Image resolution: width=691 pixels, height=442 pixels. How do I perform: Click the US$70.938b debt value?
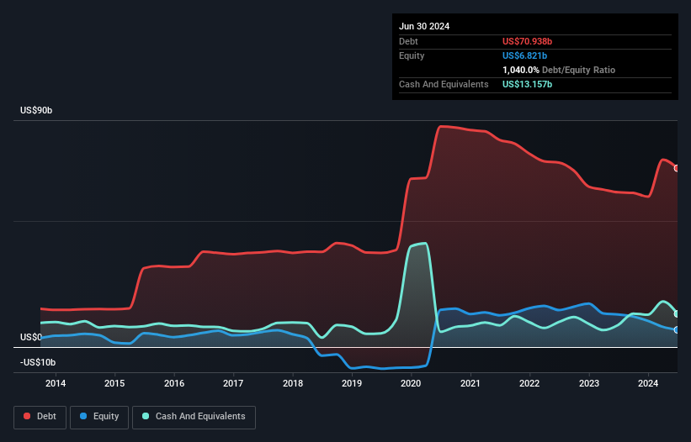[527, 41]
